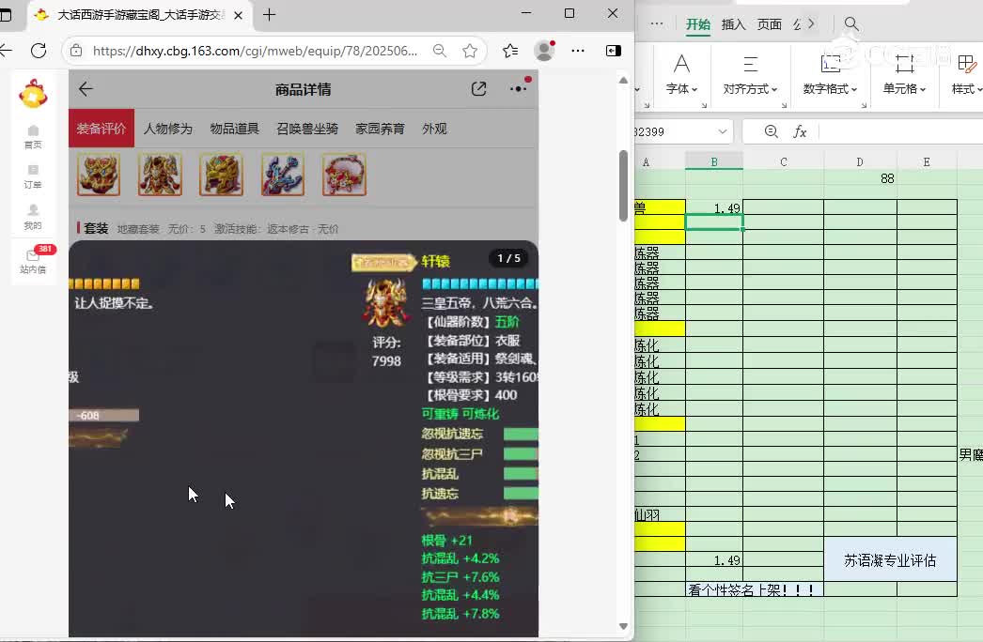Viewport: 983px width, 642px height.
Task: Open 订单 in site sidebar
Action: coord(33,176)
